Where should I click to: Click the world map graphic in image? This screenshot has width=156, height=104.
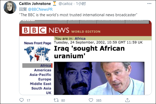coord(37,54)
